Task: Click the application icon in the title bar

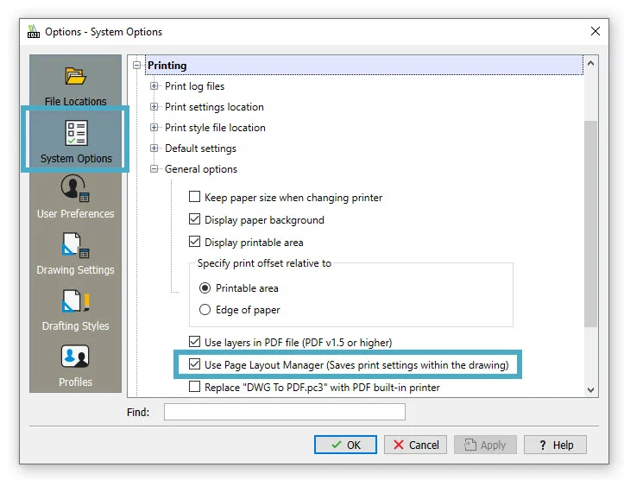Action: tap(34, 32)
